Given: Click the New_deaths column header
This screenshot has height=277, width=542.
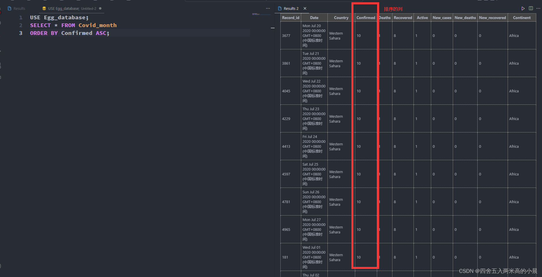Looking at the screenshot, I should [x=465, y=18].
